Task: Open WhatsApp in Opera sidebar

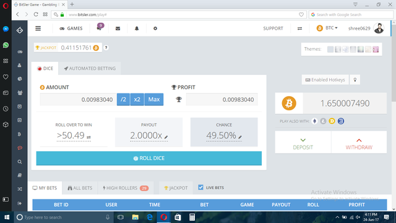Action: coord(6,45)
